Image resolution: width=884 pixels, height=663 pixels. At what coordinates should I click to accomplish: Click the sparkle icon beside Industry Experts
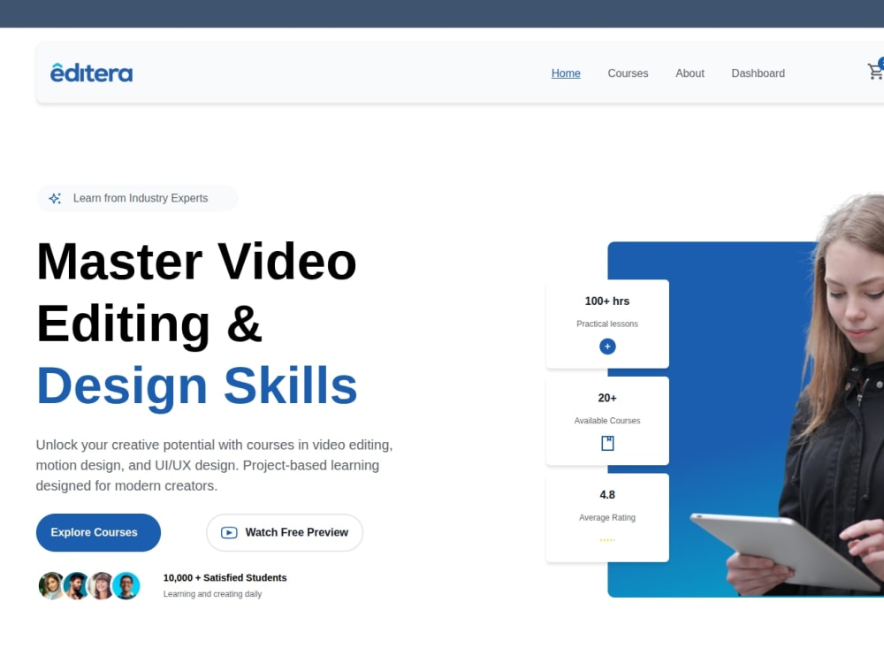pyautogui.click(x=55, y=198)
